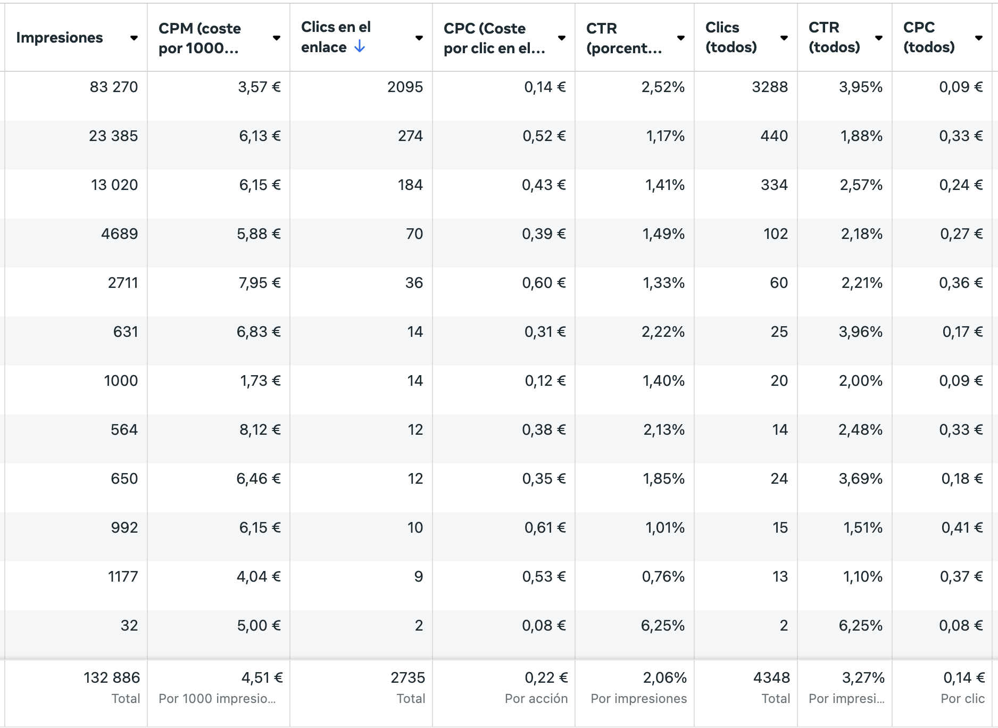Open the CTR (todos) column arrow
Image resolution: width=998 pixels, height=728 pixels.
(879, 38)
